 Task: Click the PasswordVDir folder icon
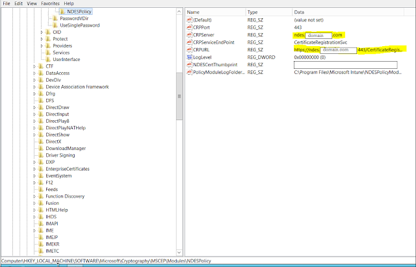point(55,18)
